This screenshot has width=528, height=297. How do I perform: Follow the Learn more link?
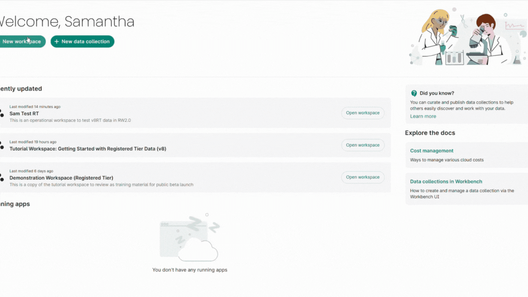pos(423,116)
